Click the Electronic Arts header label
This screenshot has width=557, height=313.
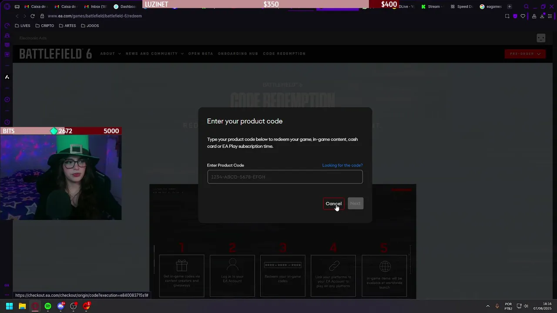click(x=33, y=38)
